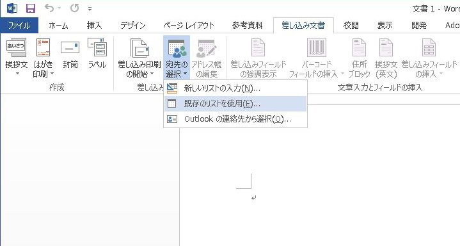Expand the Undo history dropdown arrow

pos(59,8)
